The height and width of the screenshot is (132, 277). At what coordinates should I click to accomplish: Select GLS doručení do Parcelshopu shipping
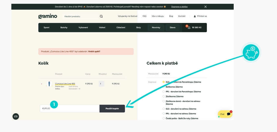tap(164, 82)
